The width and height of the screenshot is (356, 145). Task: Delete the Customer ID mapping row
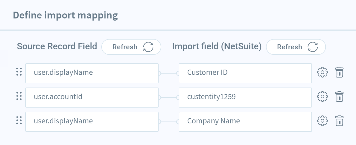pyautogui.click(x=339, y=72)
